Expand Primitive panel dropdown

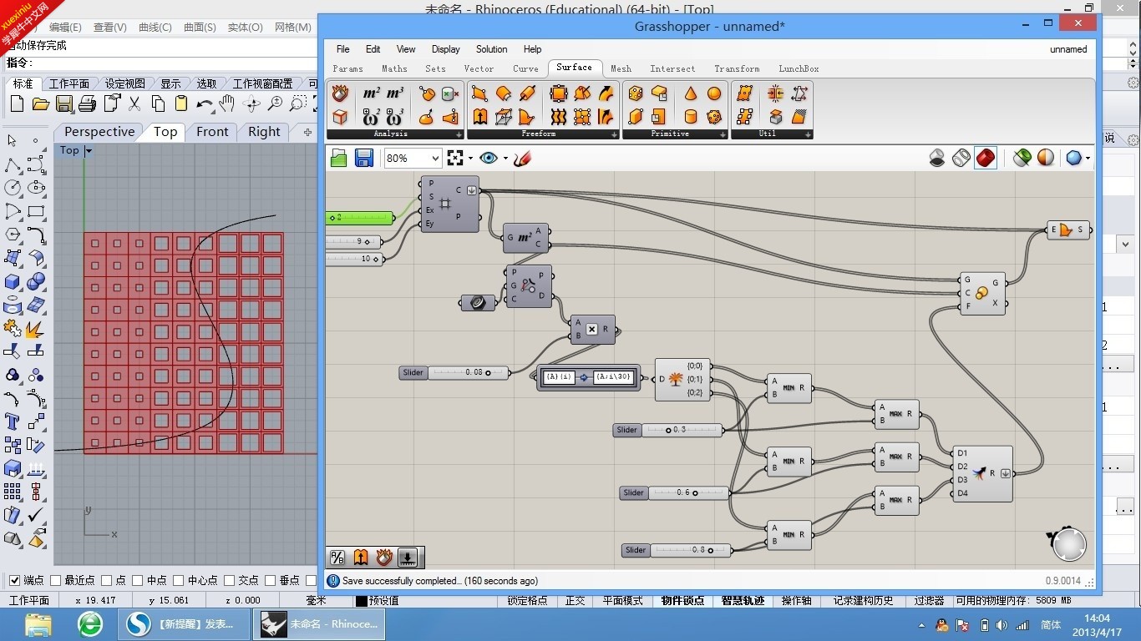(723, 134)
